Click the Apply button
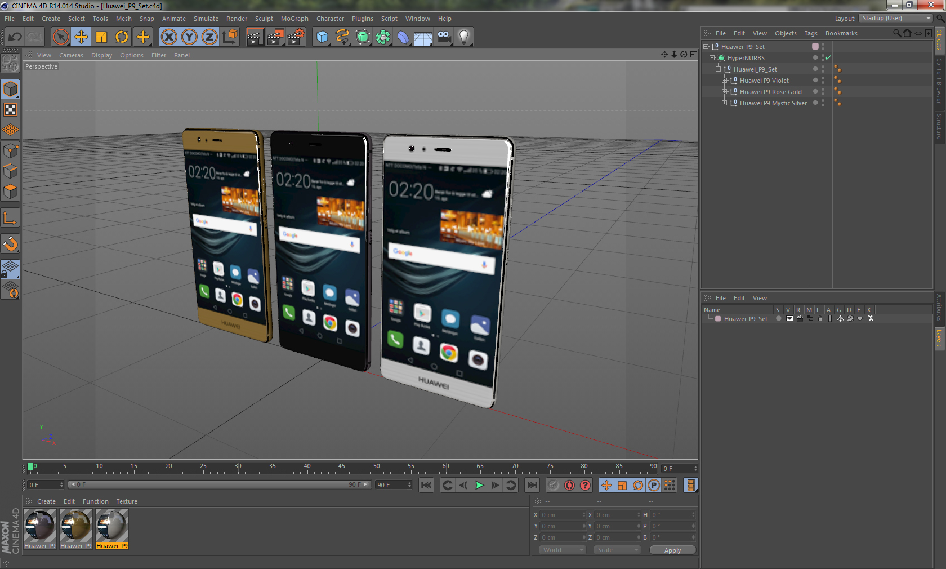The height and width of the screenshot is (569, 946). pos(672,550)
